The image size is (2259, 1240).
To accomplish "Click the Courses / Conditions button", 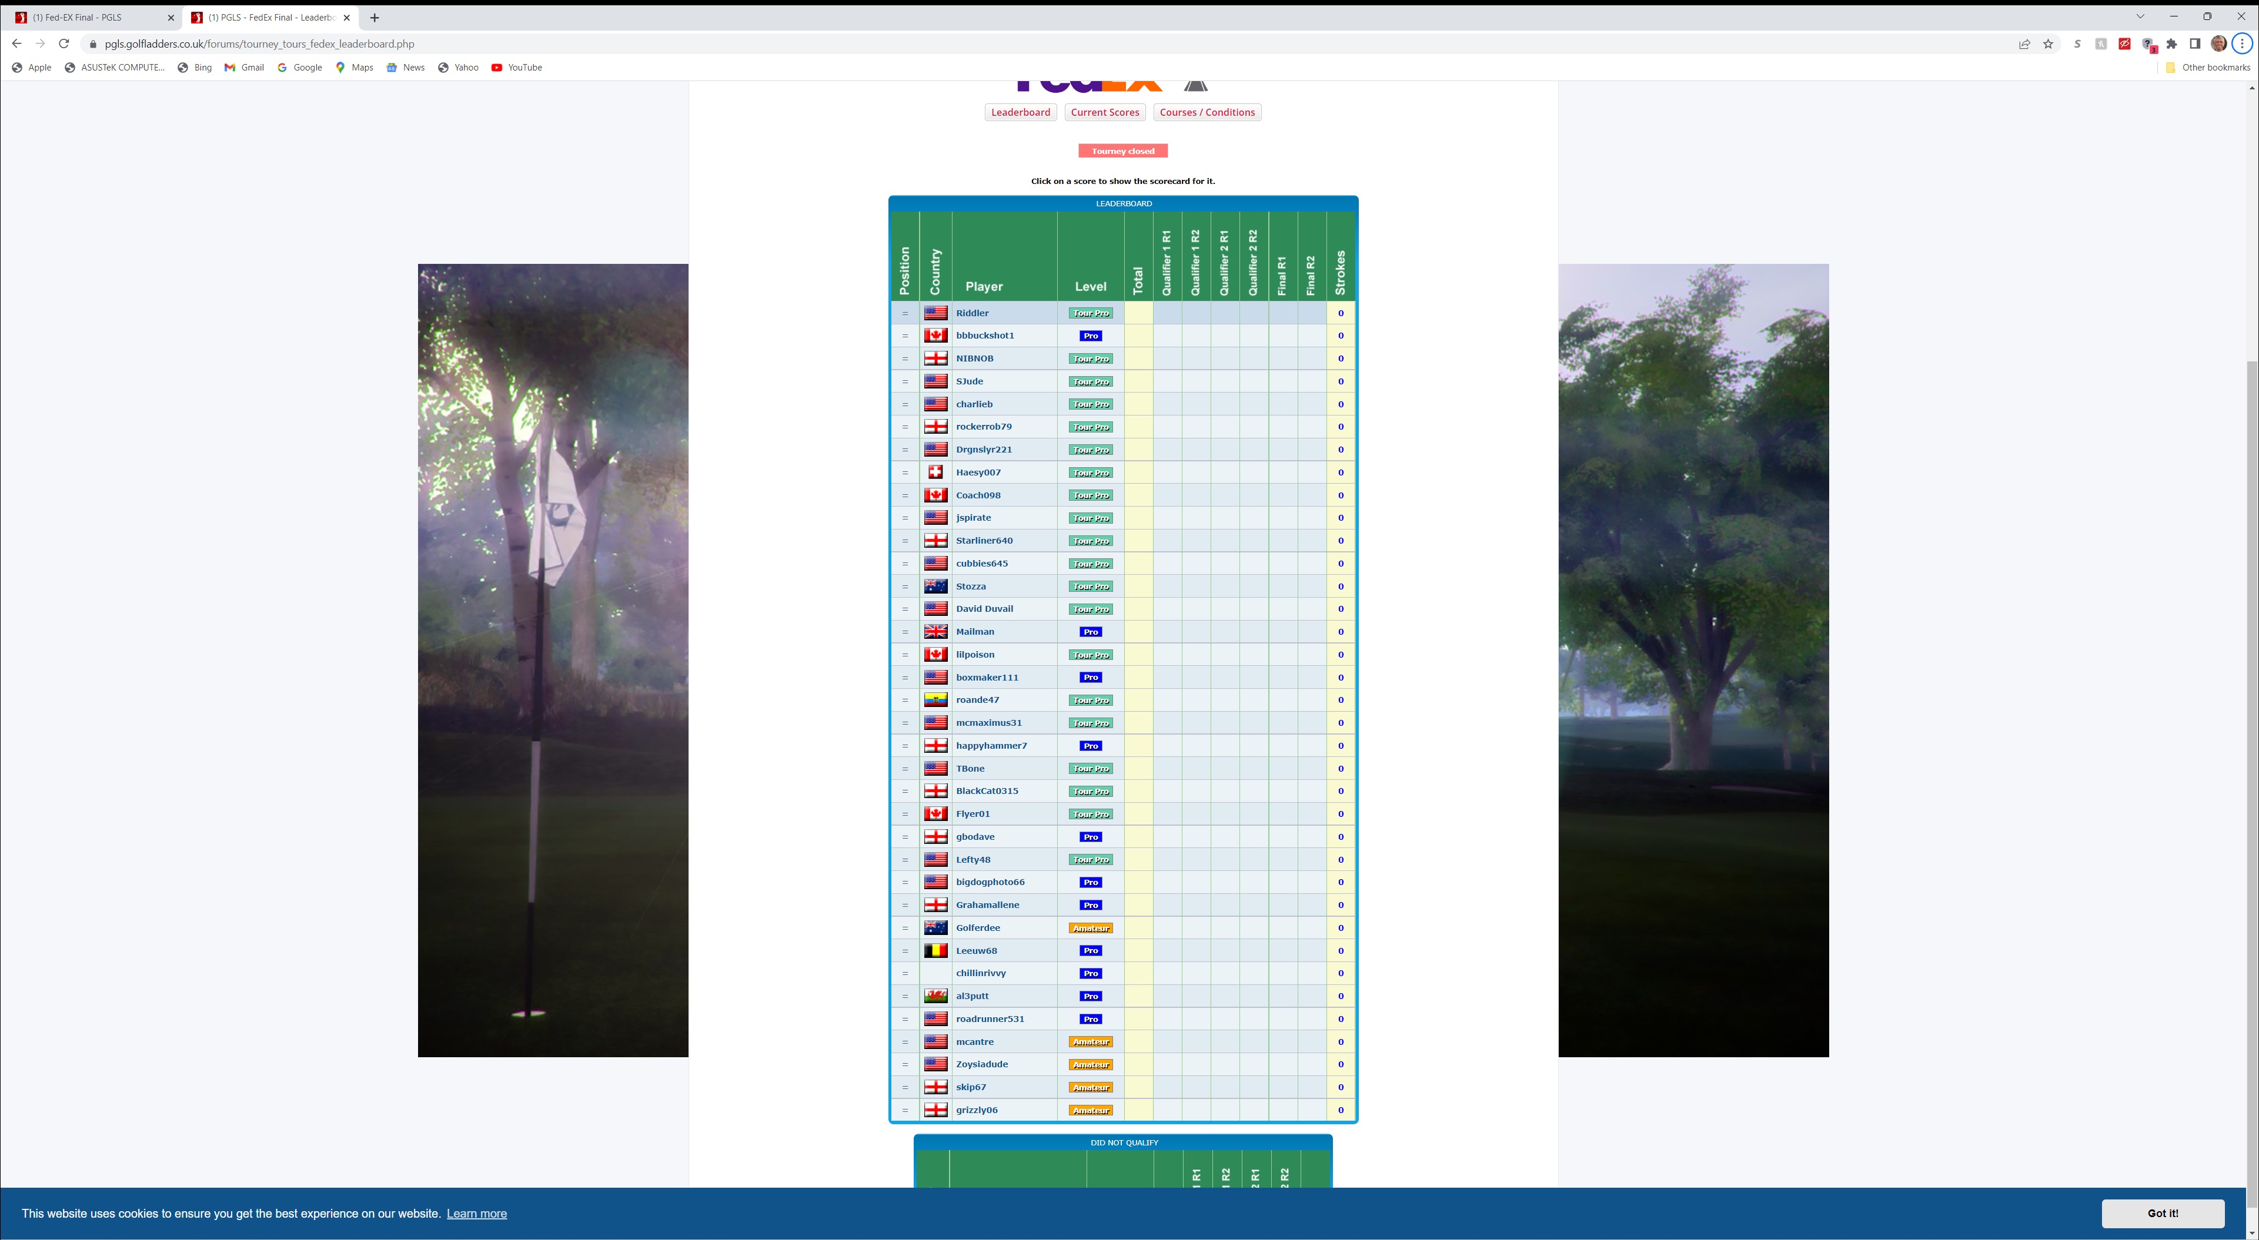I will coord(1207,112).
